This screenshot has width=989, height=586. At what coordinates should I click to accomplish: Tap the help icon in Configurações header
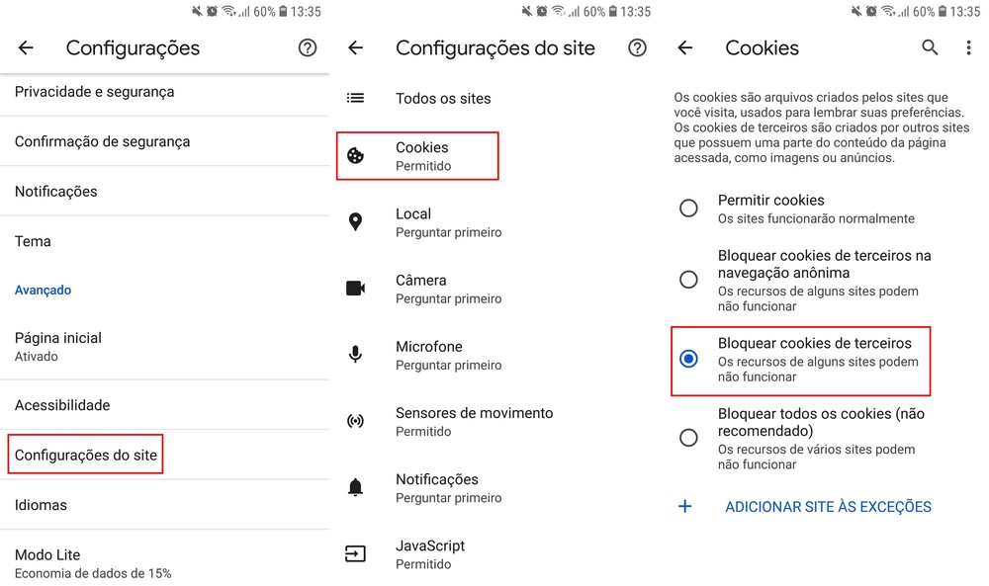click(x=308, y=48)
